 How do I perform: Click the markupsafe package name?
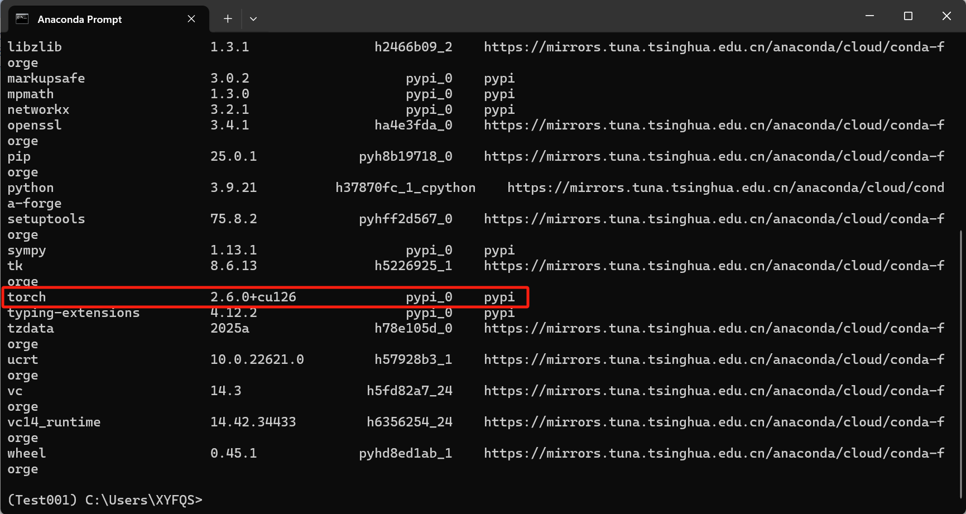(x=46, y=78)
